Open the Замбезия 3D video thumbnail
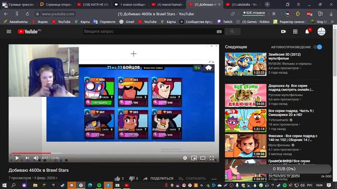 click(245, 64)
